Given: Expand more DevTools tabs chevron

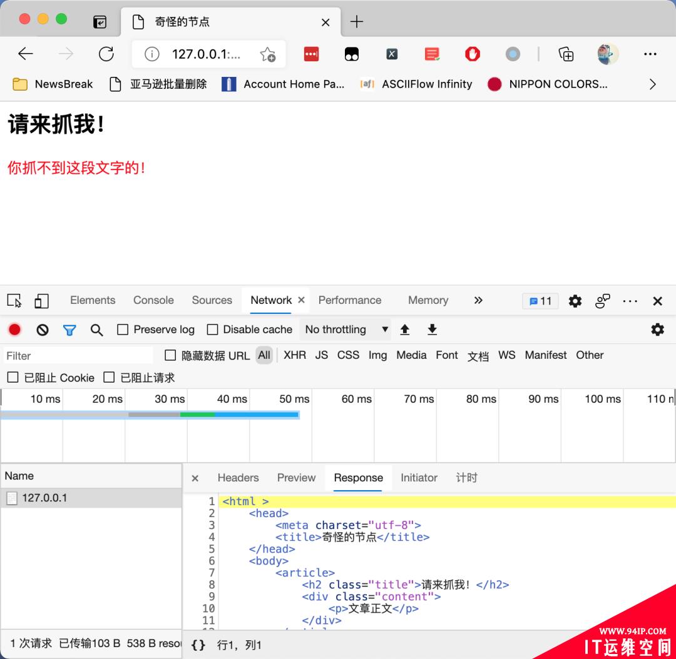Looking at the screenshot, I should coord(478,300).
